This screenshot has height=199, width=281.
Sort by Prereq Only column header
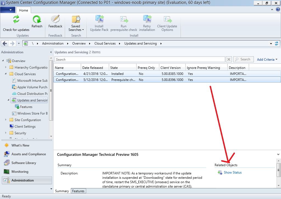tap(148, 68)
